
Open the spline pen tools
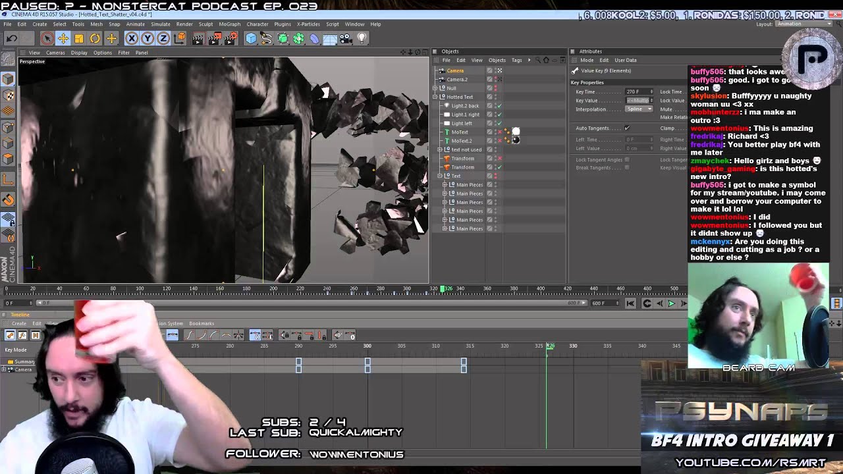click(x=267, y=39)
